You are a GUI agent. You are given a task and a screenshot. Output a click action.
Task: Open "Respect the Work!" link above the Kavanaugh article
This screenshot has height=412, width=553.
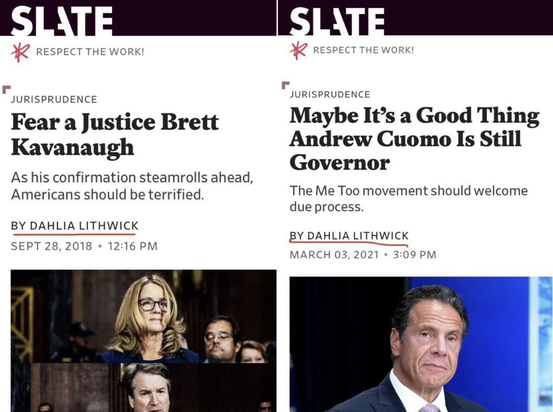tap(90, 52)
